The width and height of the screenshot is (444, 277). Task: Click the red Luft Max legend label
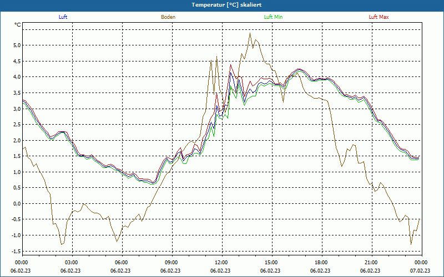[x=379, y=17]
